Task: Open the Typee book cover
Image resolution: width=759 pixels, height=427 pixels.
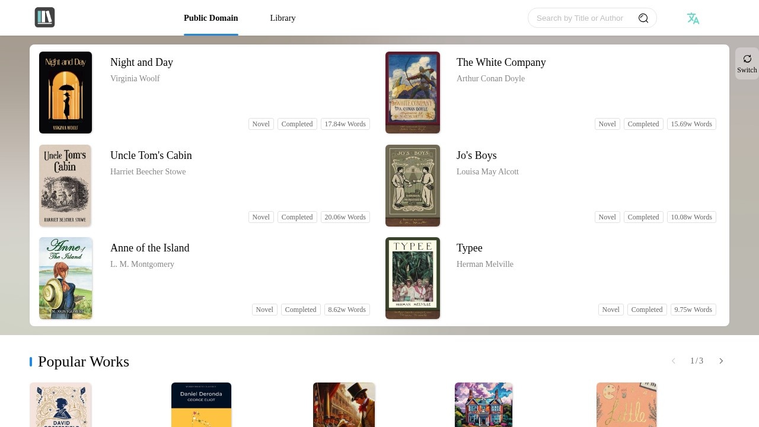Action: pos(413,278)
